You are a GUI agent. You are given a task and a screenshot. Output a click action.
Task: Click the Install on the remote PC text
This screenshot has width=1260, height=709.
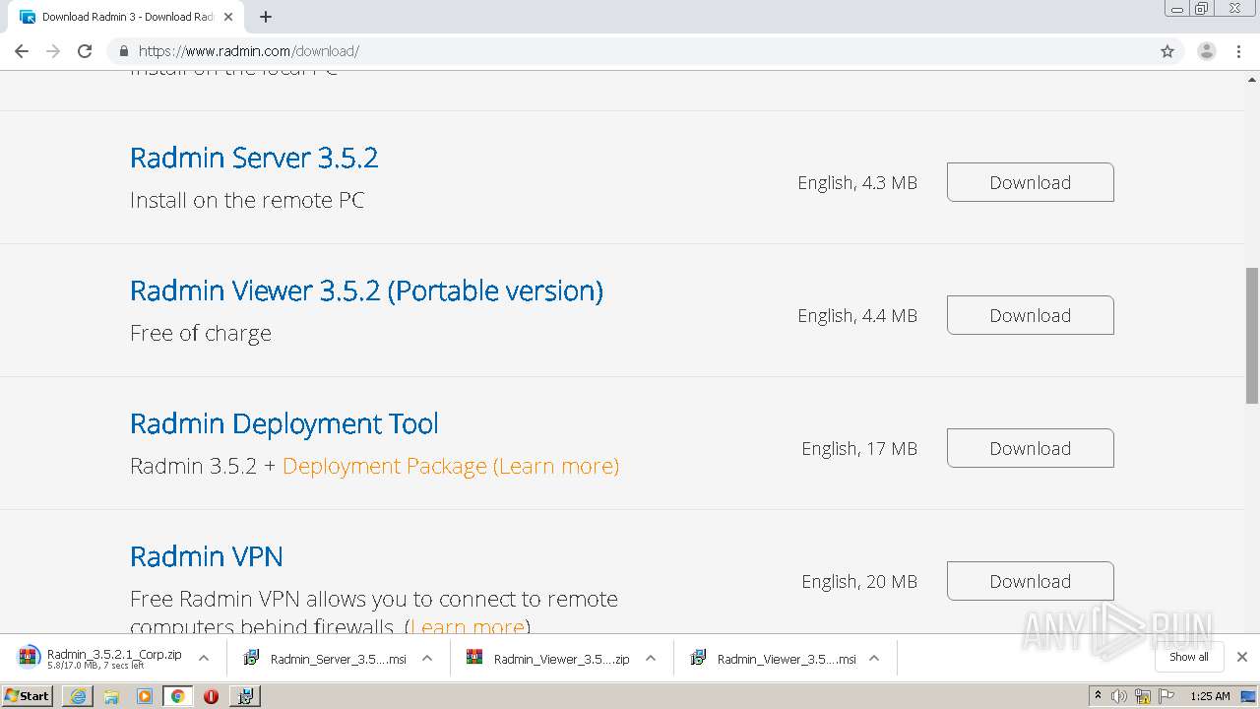[247, 200]
